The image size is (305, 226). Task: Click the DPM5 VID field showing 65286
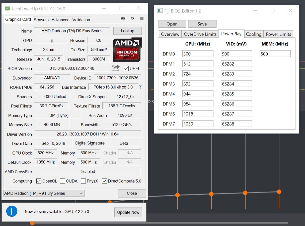[x=237, y=104]
